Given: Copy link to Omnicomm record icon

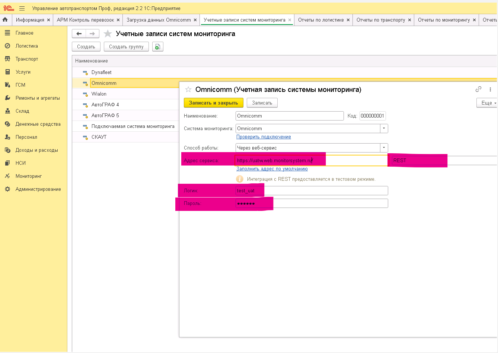Looking at the screenshot, I should click(478, 89).
